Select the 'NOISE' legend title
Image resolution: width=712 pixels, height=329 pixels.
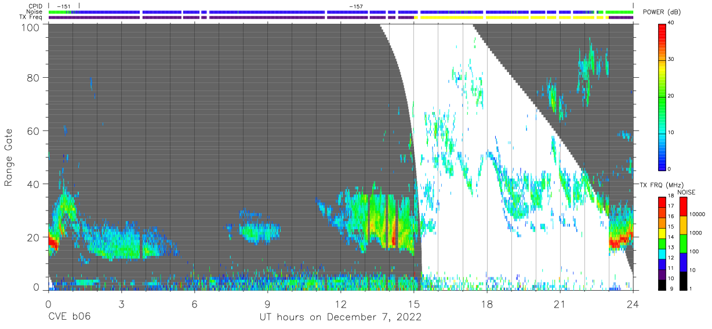pyautogui.click(x=686, y=192)
